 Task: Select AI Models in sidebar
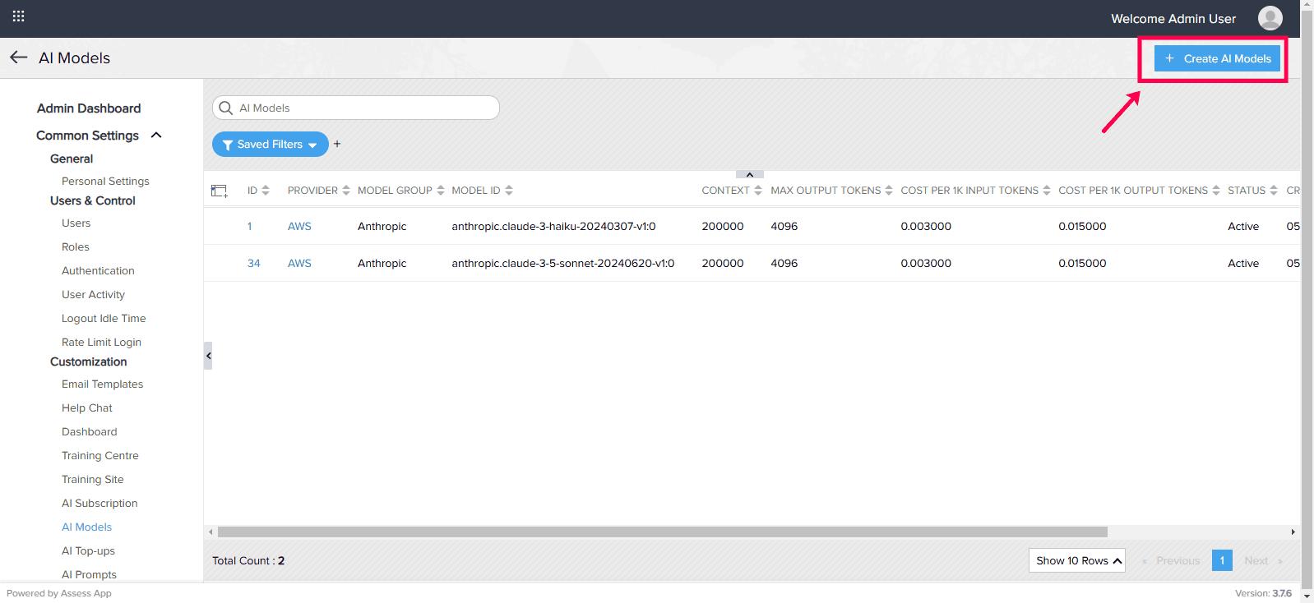pos(86,527)
